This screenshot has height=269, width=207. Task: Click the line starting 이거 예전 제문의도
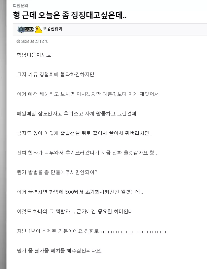click(x=88, y=94)
